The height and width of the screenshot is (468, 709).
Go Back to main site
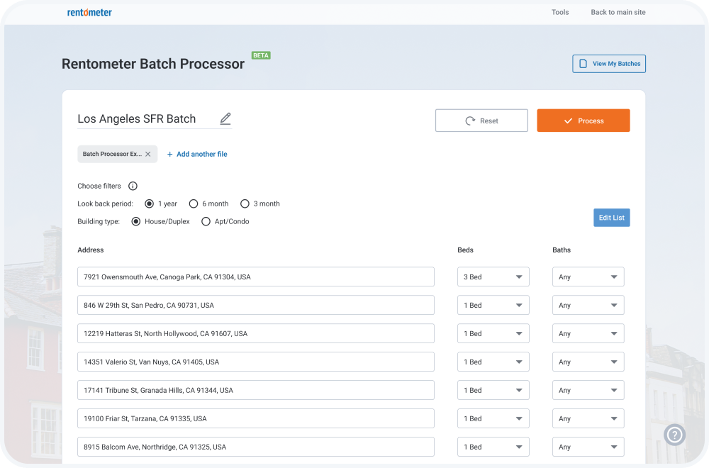point(618,12)
